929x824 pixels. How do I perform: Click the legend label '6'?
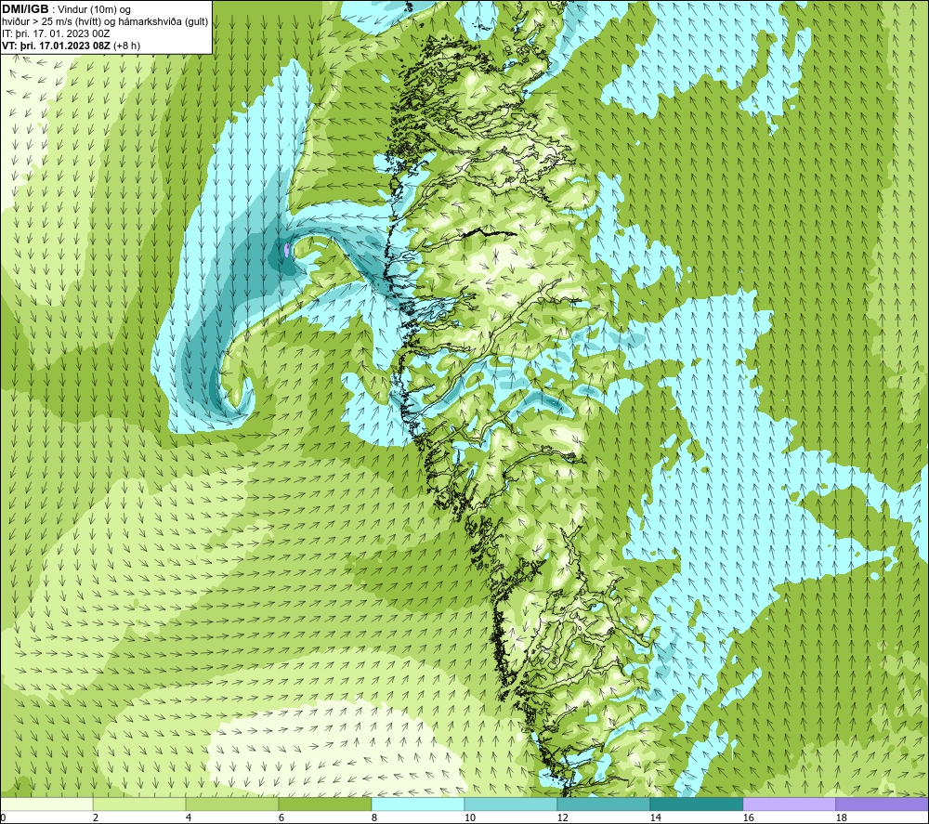(281, 818)
